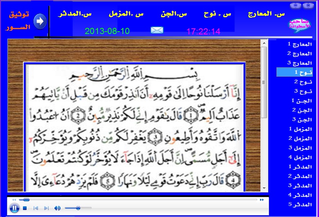
Task: Select المدثر 1 in the list
Action: click(300, 167)
